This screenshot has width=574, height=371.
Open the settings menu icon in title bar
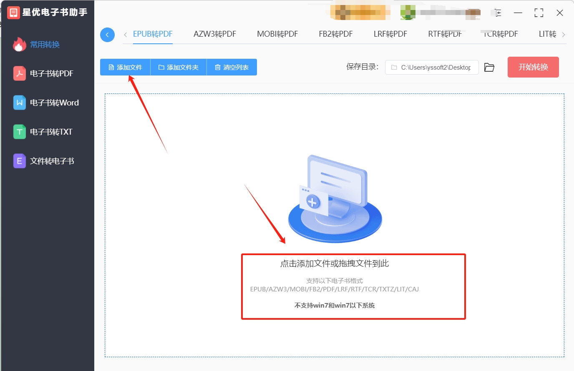497,13
